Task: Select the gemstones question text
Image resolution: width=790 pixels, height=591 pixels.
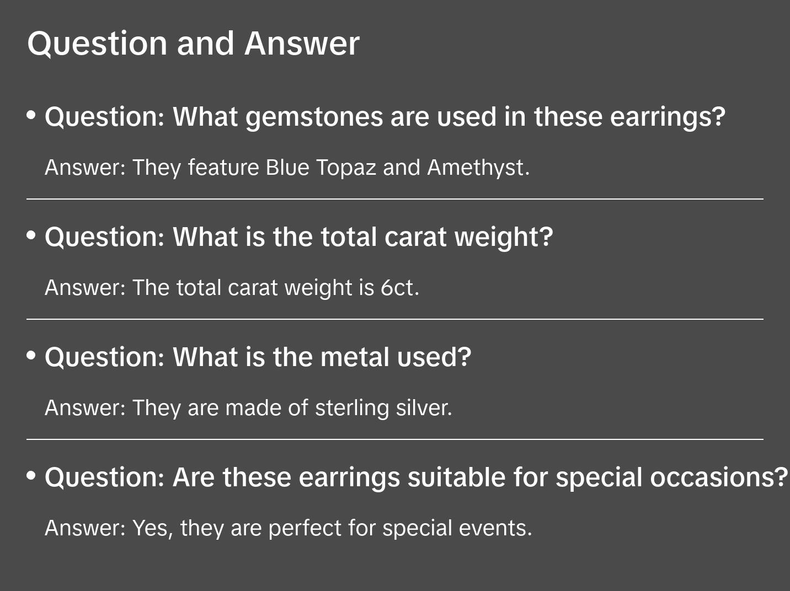Action: (x=385, y=117)
